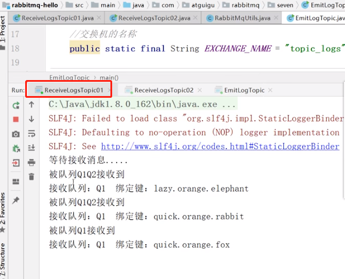
Task: Click the public keyword on line 18
Action: [x=85, y=49]
